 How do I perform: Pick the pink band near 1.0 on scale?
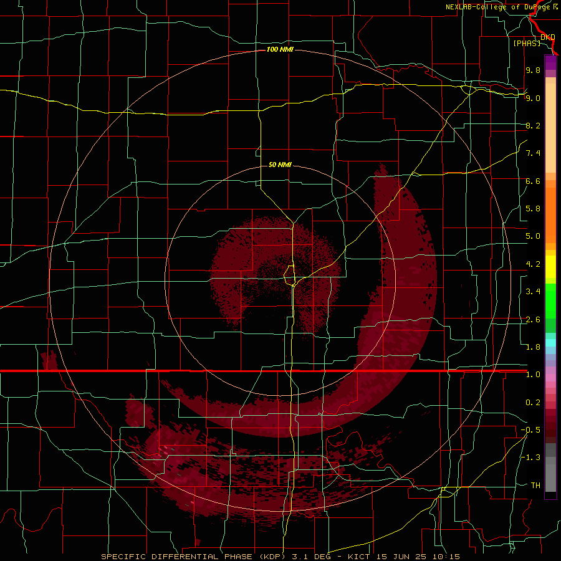(x=550, y=378)
